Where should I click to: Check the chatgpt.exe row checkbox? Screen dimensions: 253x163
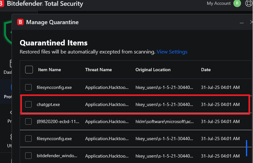[x=28, y=104]
